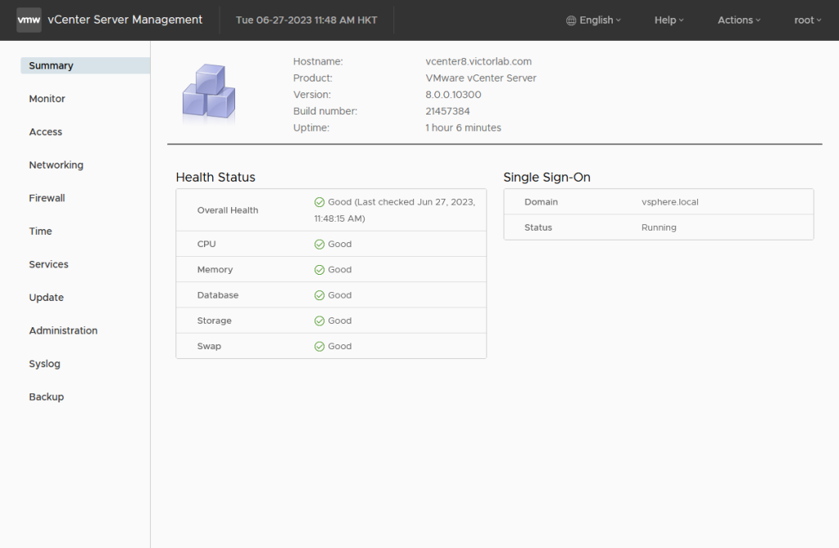Click the globe icon beside English
The height and width of the screenshot is (548, 839).
point(571,20)
